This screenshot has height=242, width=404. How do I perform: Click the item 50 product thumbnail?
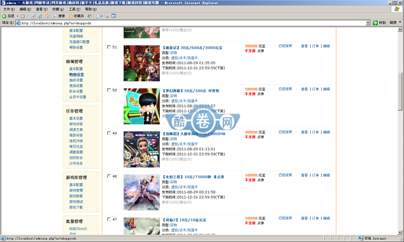(142, 106)
